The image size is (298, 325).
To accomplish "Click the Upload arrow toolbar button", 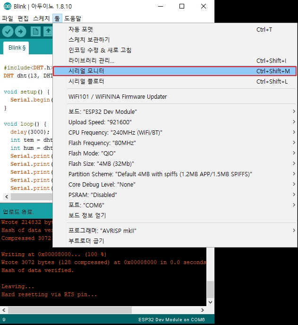I will coord(20,32).
